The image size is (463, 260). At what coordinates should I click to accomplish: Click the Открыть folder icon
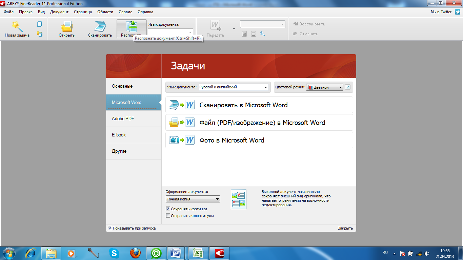67,27
